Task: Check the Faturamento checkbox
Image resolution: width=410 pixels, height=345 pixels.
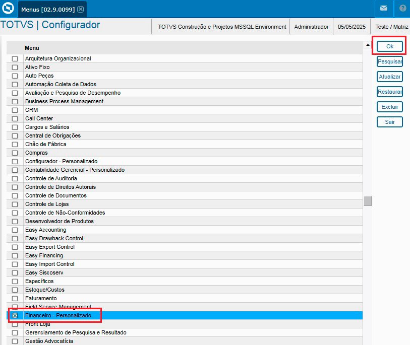Action: pos(15,299)
